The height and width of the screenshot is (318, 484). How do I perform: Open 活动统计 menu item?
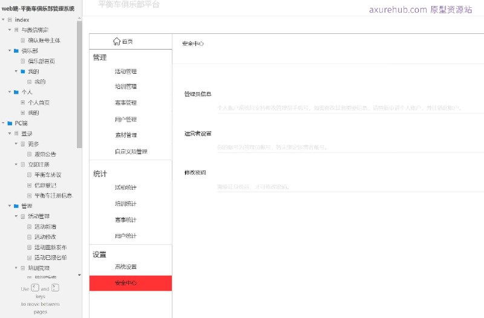click(x=126, y=187)
